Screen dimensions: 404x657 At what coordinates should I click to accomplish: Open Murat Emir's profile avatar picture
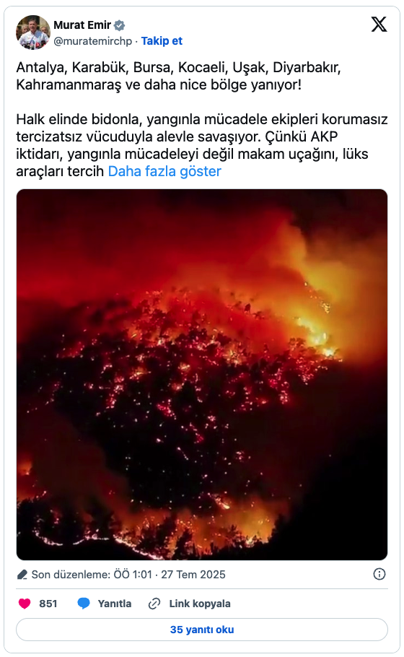tap(32, 32)
